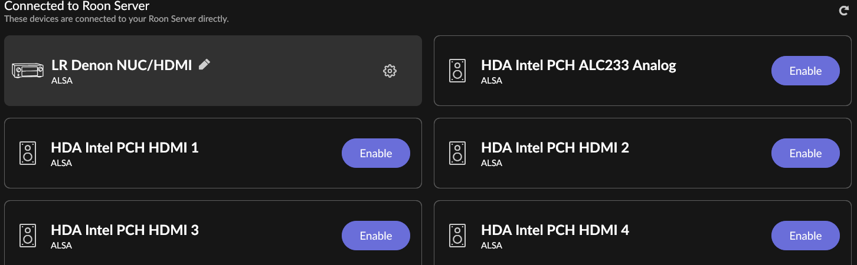The image size is (857, 265).
Task: Click speaker icon of HDA Intel PCH HDMI 1
Action: coord(27,153)
